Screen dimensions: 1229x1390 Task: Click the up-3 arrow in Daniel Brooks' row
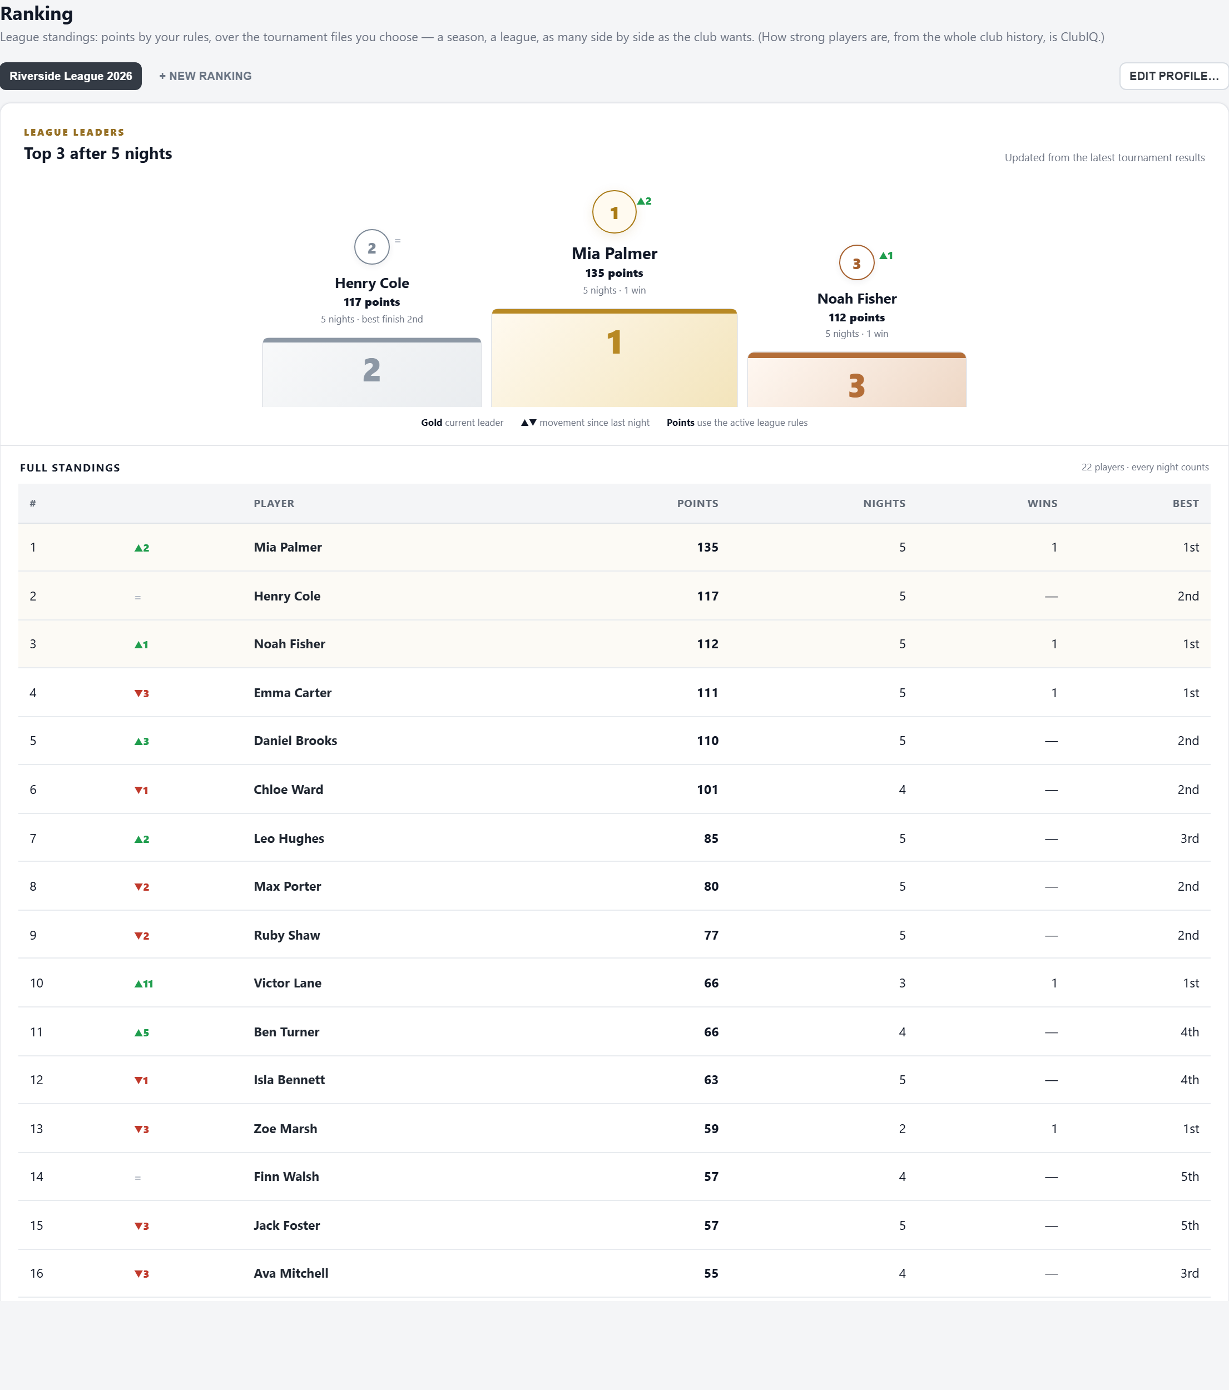click(x=141, y=741)
